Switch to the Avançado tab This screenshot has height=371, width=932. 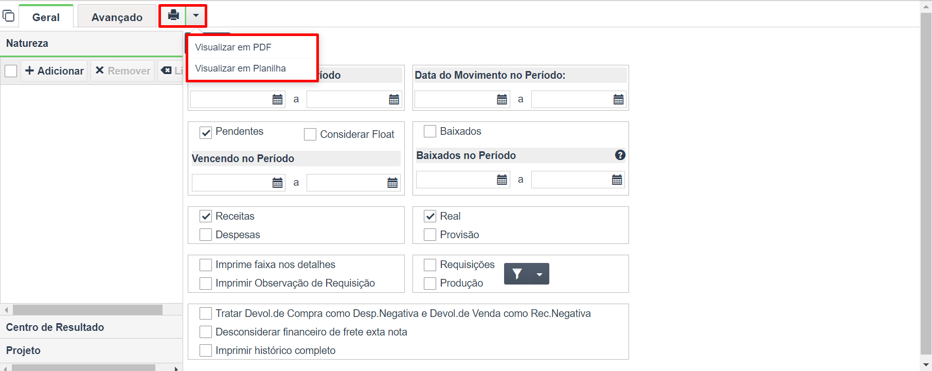(x=117, y=17)
